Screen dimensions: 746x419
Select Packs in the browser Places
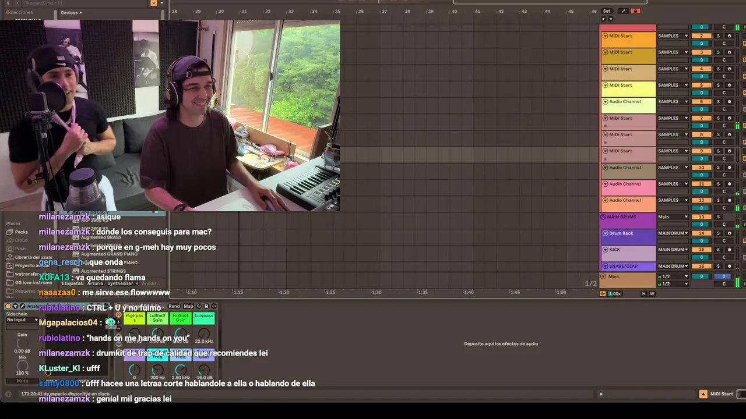(x=17, y=232)
